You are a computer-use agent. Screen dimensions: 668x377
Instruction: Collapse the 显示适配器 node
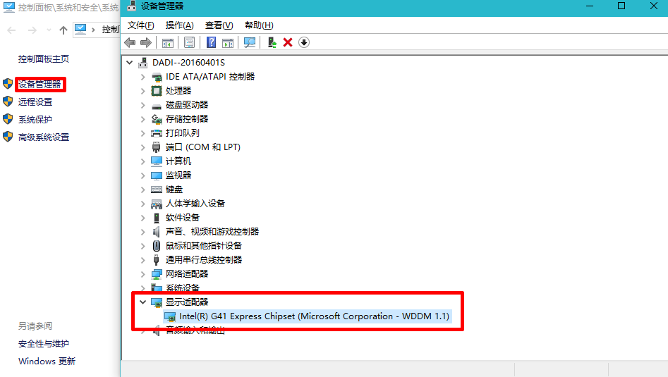(x=143, y=302)
